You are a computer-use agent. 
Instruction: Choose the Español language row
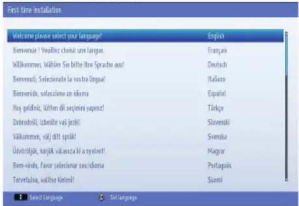click(145, 94)
